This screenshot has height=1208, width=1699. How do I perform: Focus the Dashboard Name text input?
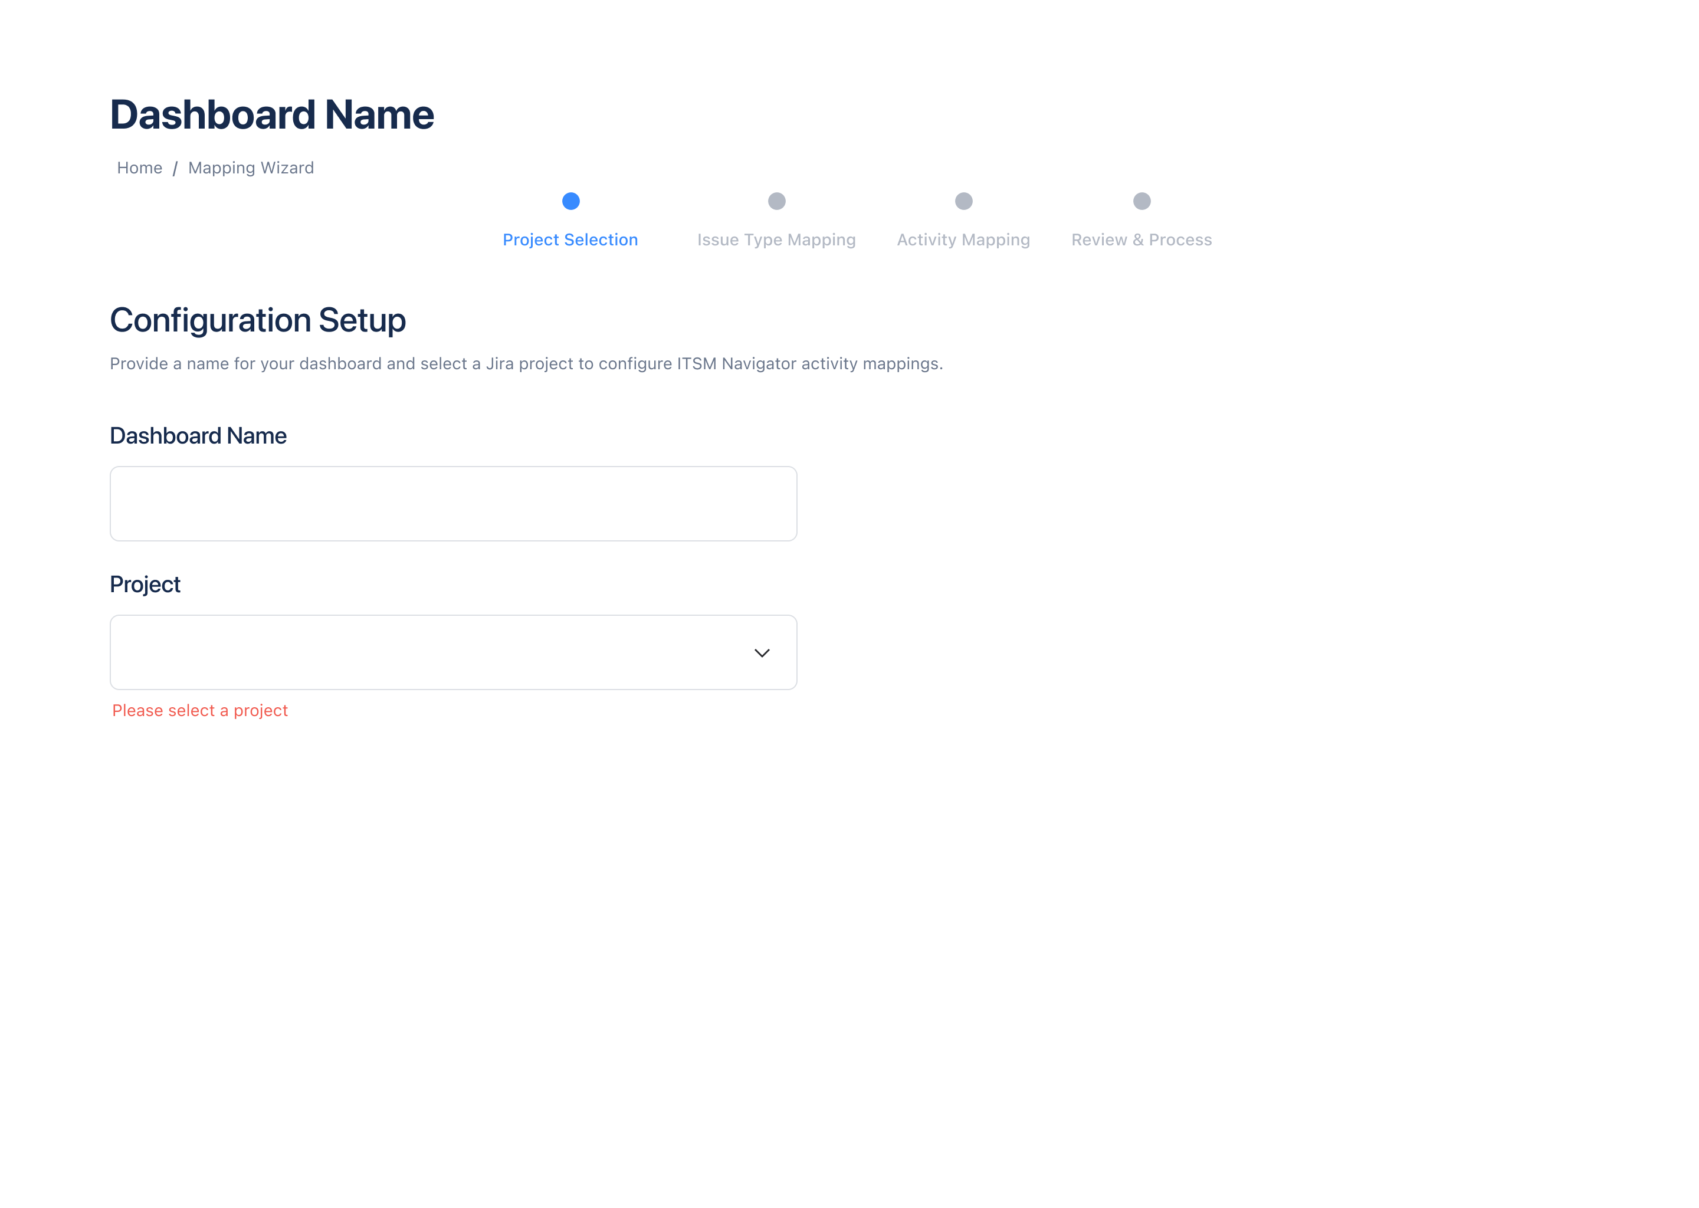[453, 504]
